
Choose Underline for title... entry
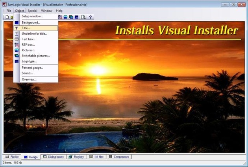tap(36, 34)
